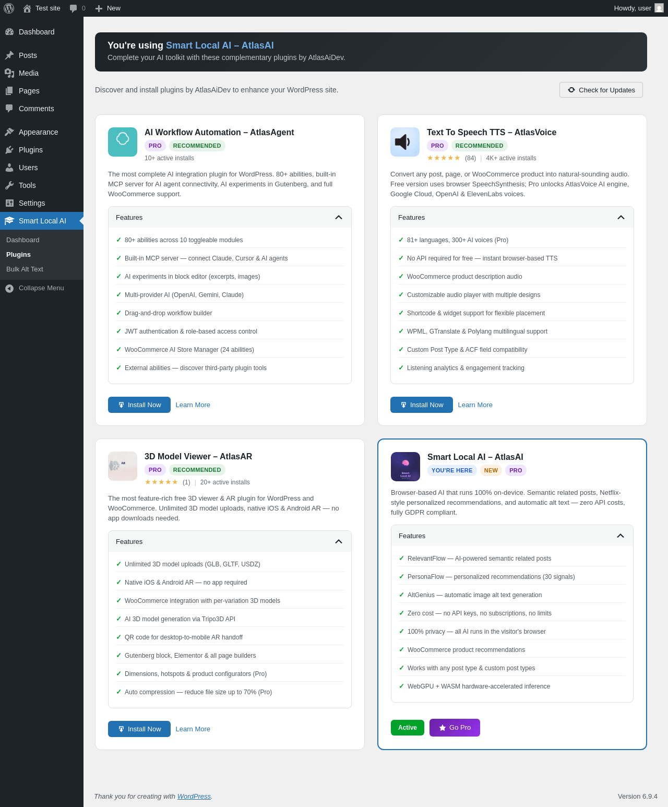Click the Users icon in the sidebar

(9, 168)
